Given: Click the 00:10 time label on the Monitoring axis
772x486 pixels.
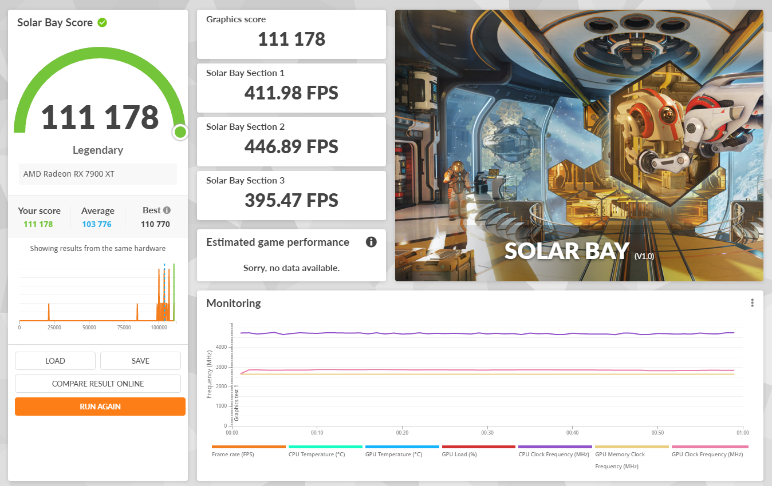Looking at the screenshot, I should (x=317, y=433).
